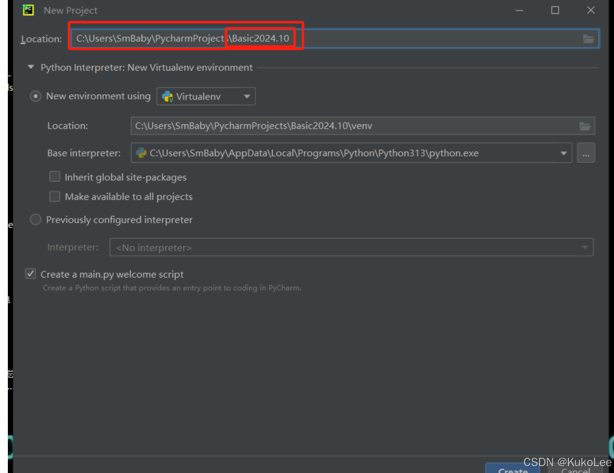This screenshot has width=614, height=473.
Task: Browse venv location using folder icon
Action: pos(585,126)
